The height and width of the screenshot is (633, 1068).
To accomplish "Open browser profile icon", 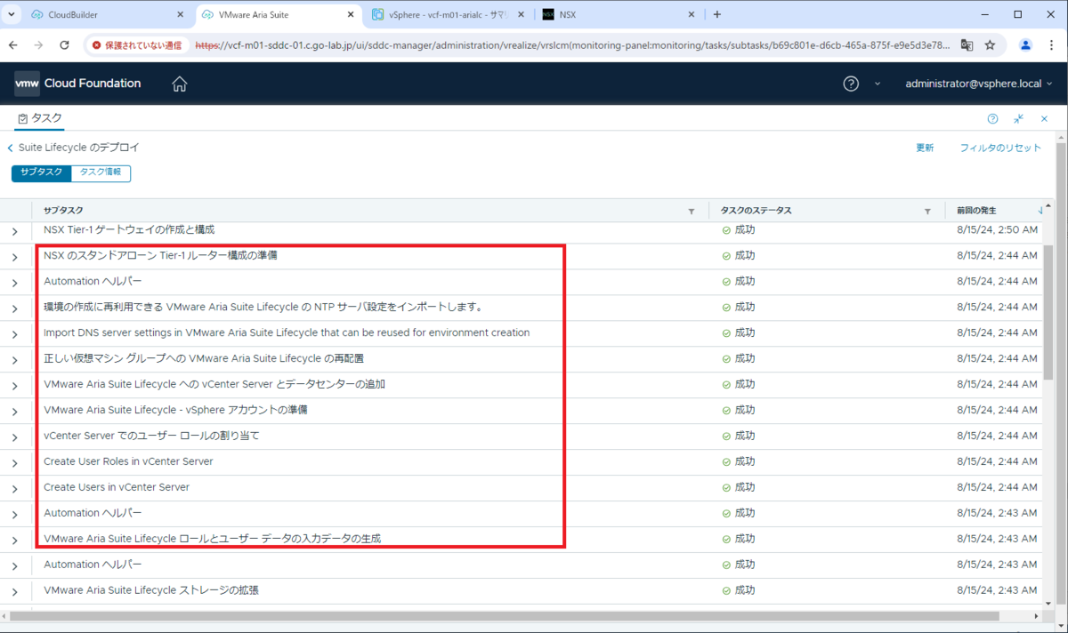I will pyautogui.click(x=1025, y=44).
